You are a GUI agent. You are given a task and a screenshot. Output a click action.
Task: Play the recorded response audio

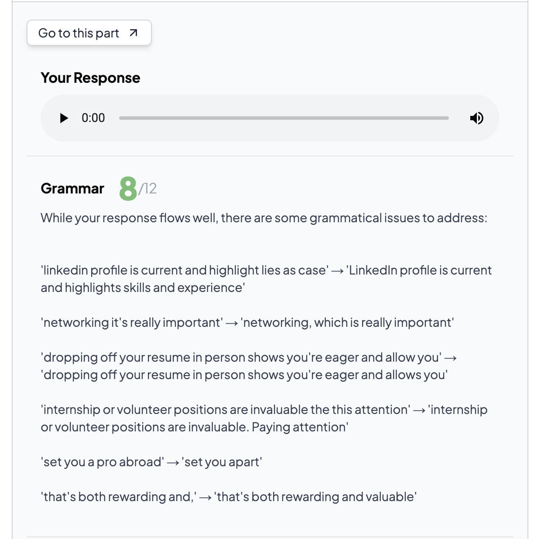(64, 118)
